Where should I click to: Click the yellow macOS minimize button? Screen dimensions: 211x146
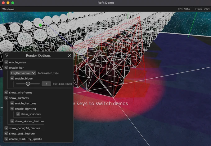[x=8, y=3]
